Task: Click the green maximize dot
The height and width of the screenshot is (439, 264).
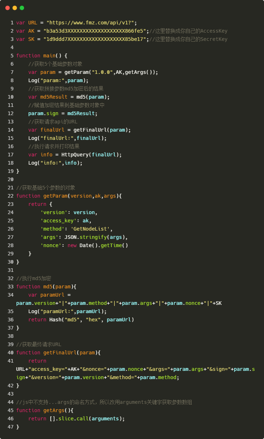Action: [22, 8]
